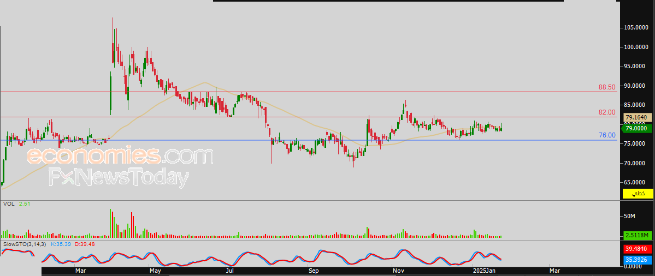655x276 pixels.
Task: Click the red 39.4840 stochastic tag
Action: (638, 249)
